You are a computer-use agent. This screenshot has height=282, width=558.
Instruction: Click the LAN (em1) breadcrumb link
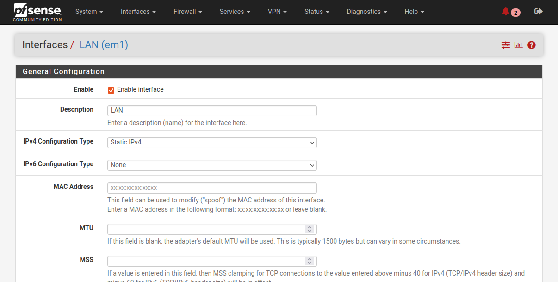pyautogui.click(x=104, y=45)
